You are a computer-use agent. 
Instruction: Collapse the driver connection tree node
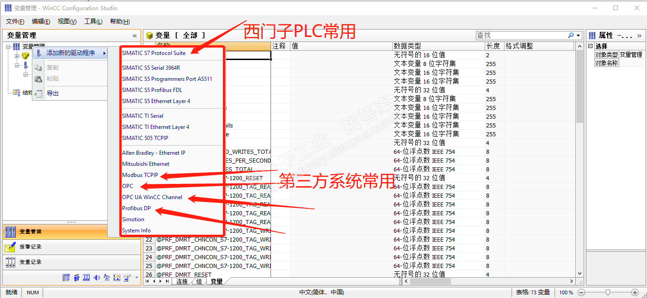click(x=17, y=65)
